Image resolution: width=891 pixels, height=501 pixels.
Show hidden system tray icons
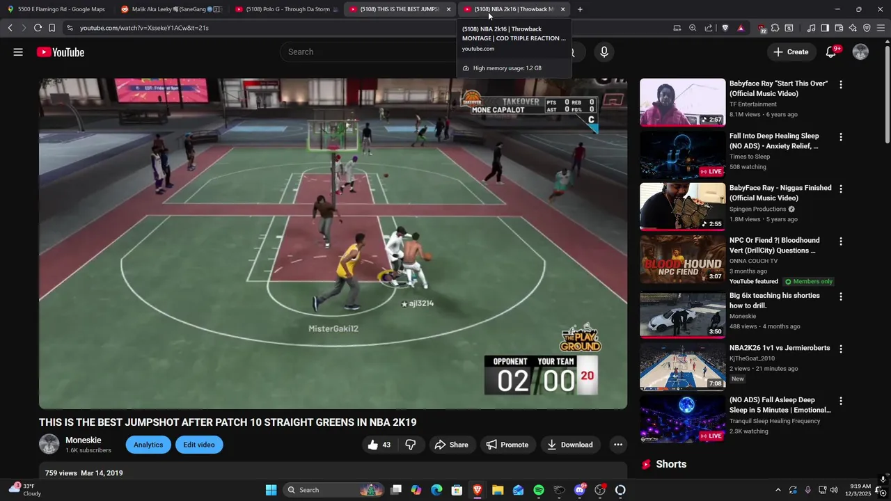click(778, 490)
